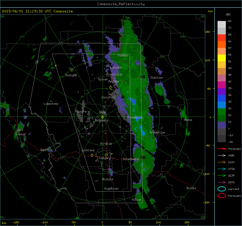Click the 150 tick on right km axis
The width and height of the screenshot is (242, 226).
(x=208, y=32)
